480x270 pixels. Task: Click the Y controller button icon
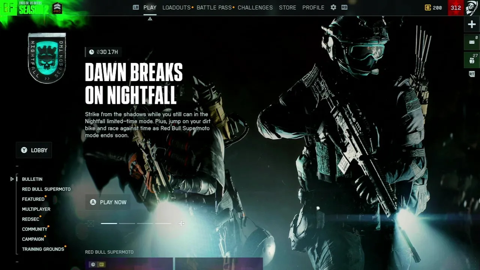pyautogui.click(x=24, y=150)
